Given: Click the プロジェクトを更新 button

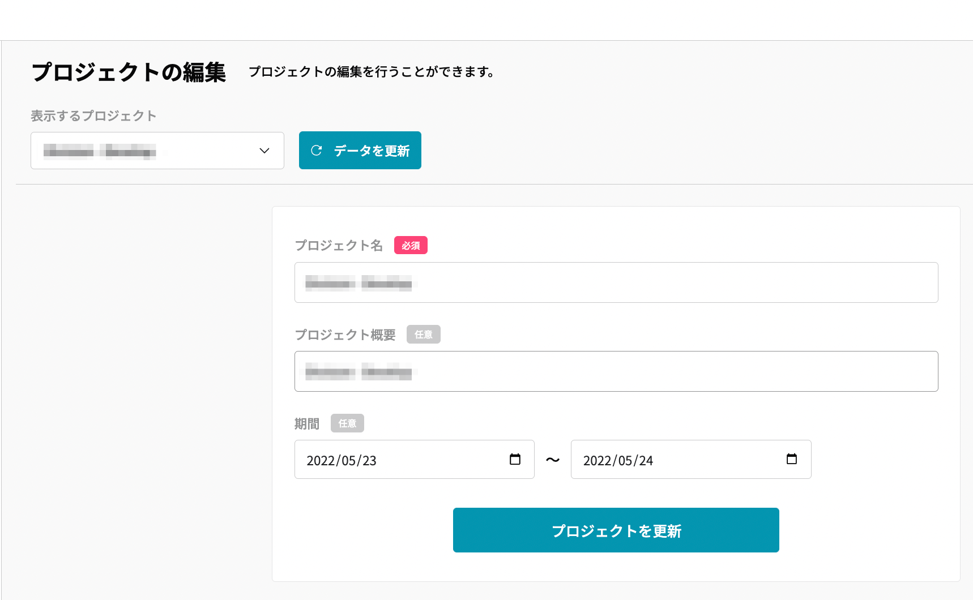Looking at the screenshot, I should pyautogui.click(x=616, y=530).
